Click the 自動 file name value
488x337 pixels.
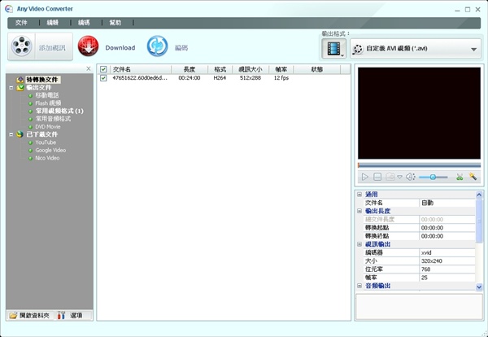(447, 203)
